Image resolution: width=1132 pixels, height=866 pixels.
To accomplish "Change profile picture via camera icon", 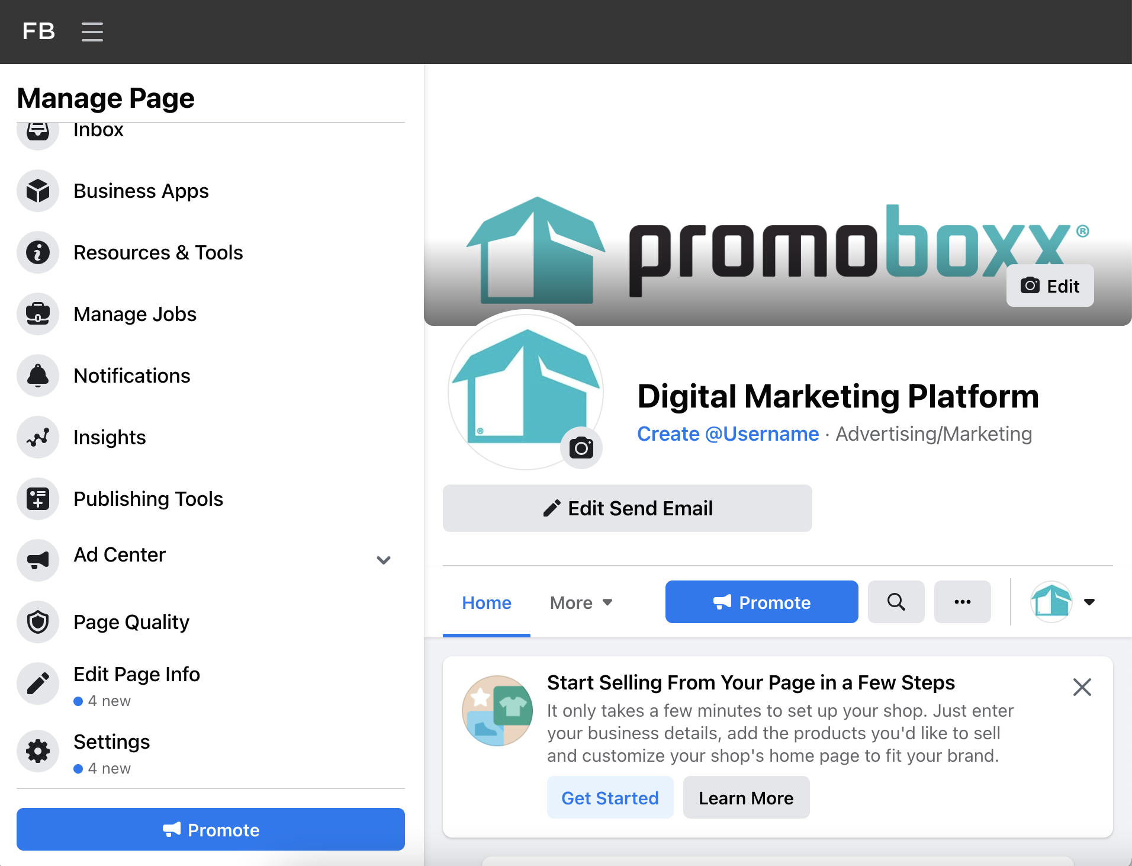I will coord(581,448).
